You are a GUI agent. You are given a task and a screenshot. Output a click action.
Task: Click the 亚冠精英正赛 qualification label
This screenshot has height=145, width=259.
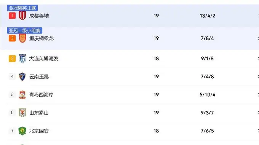(22, 8)
